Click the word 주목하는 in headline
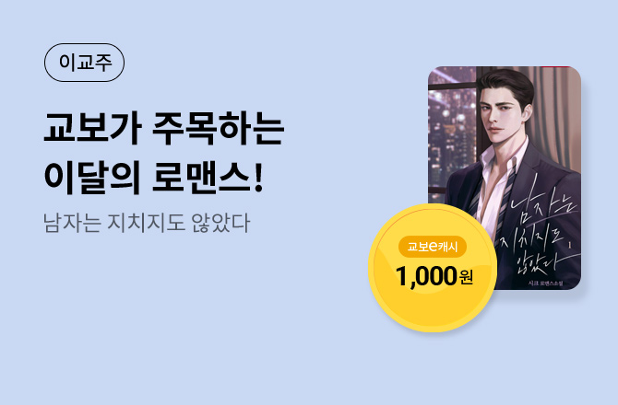The image size is (618, 405). [218, 129]
